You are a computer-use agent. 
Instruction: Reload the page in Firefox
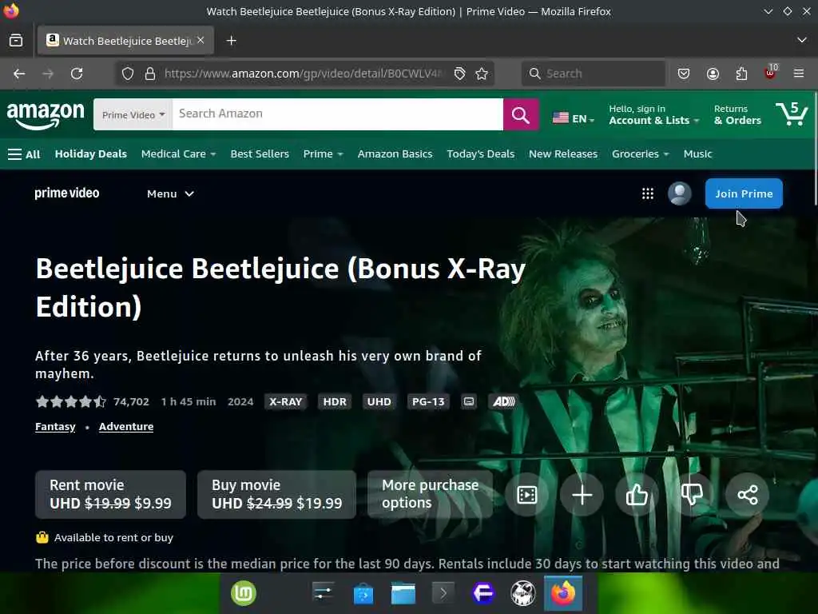(x=77, y=74)
